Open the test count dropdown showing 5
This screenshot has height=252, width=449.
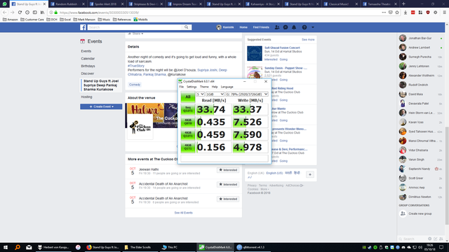pyautogui.click(x=200, y=94)
